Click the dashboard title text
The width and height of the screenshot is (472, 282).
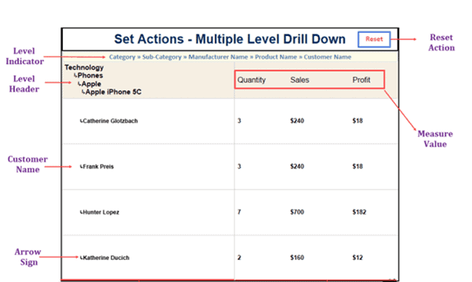(230, 39)
